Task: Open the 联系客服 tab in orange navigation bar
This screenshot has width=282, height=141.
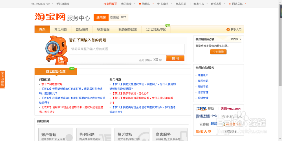Action: pyautogui.click(x=103, y=30)
